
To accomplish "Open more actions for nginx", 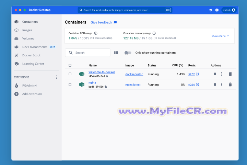I will coord(222,85).
